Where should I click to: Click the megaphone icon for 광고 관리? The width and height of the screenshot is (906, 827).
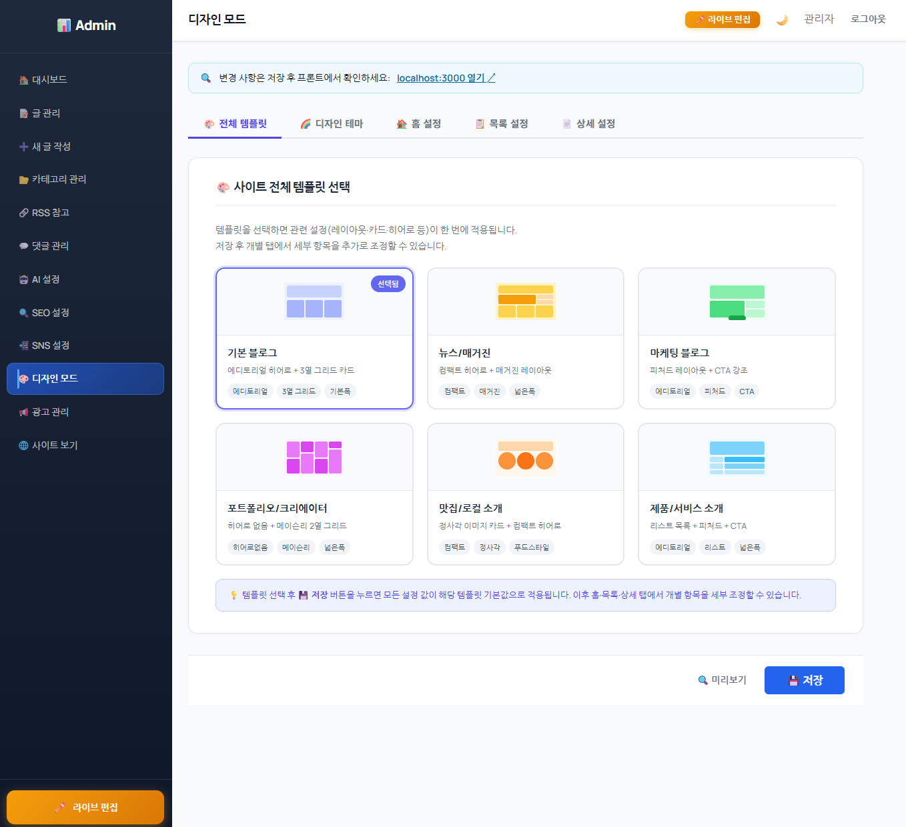tap(24, 412)
